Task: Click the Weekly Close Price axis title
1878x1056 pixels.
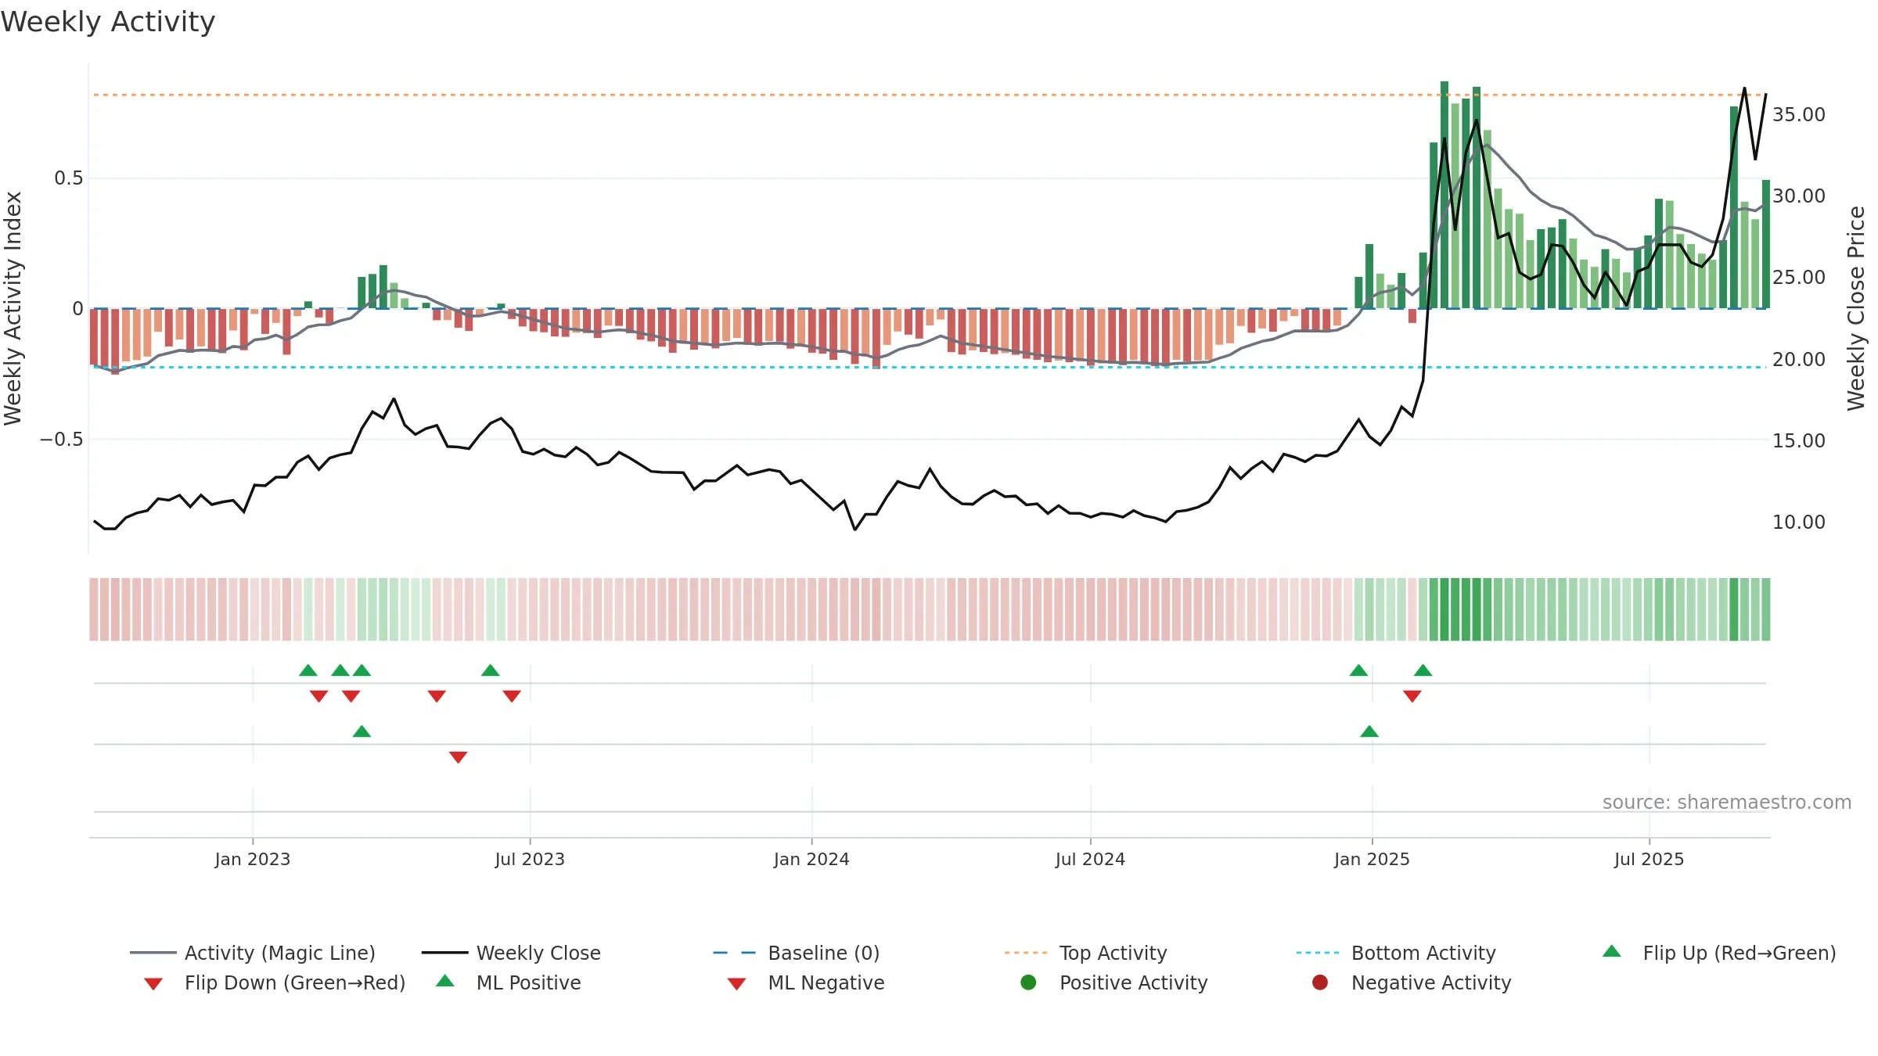Action: 1856,308
